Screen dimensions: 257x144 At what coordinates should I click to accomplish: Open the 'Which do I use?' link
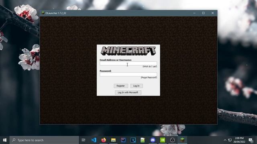pyautogui.click(x=150, y=66)
